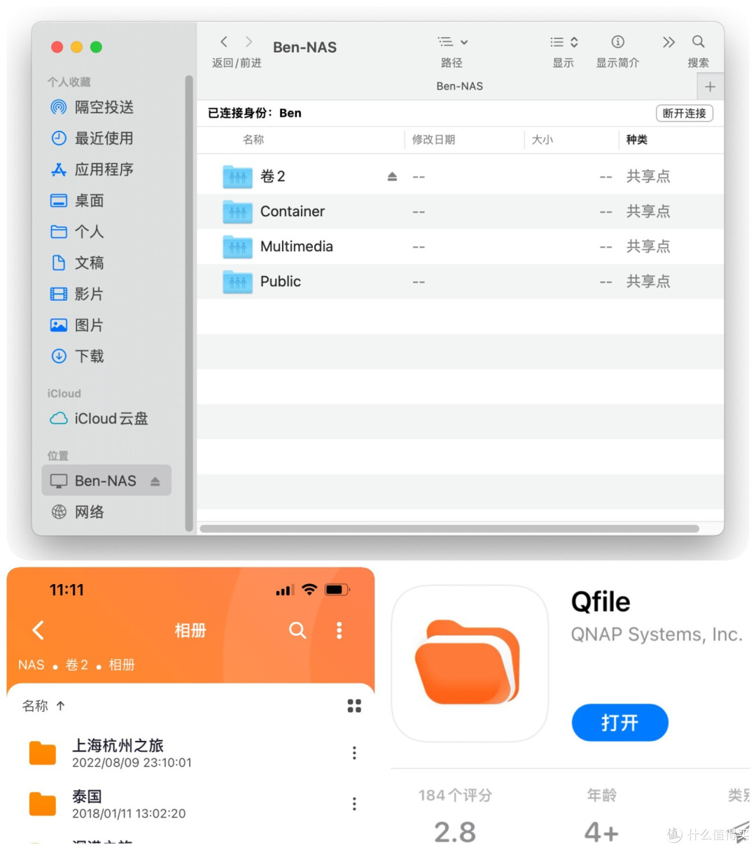Open Network (网络) in sidebar
The width and height of the screenshot is (756, 850).
78,512
